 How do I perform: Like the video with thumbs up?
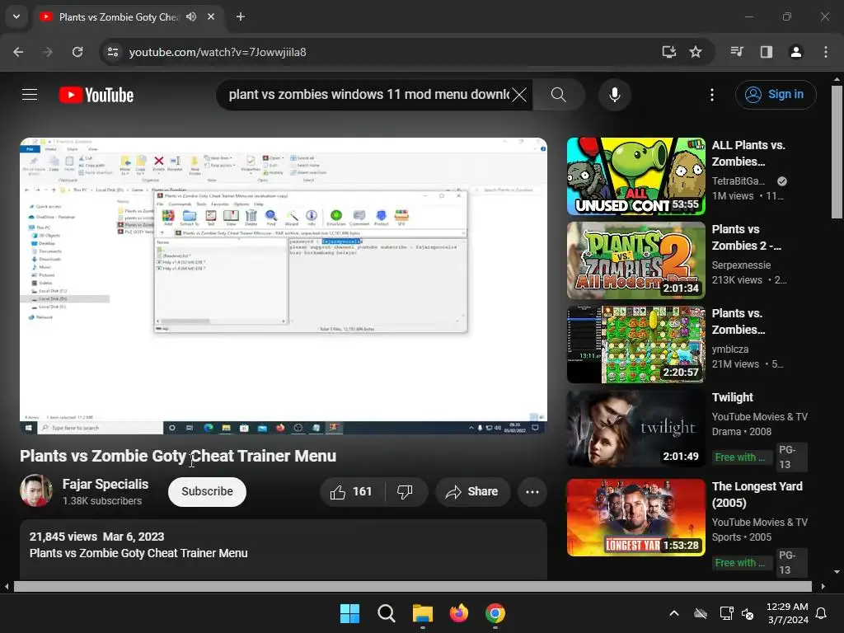pos(351,492)
